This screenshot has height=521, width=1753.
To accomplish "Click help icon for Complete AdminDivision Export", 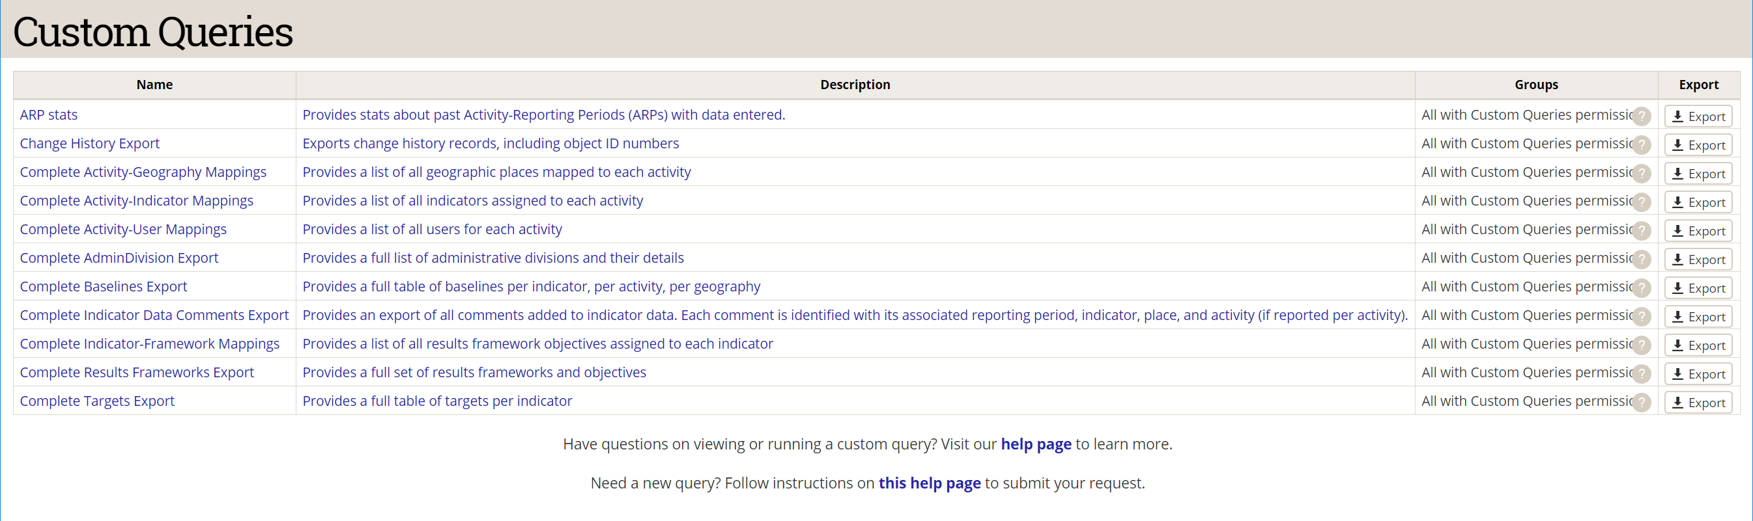I will (1642, 260).
